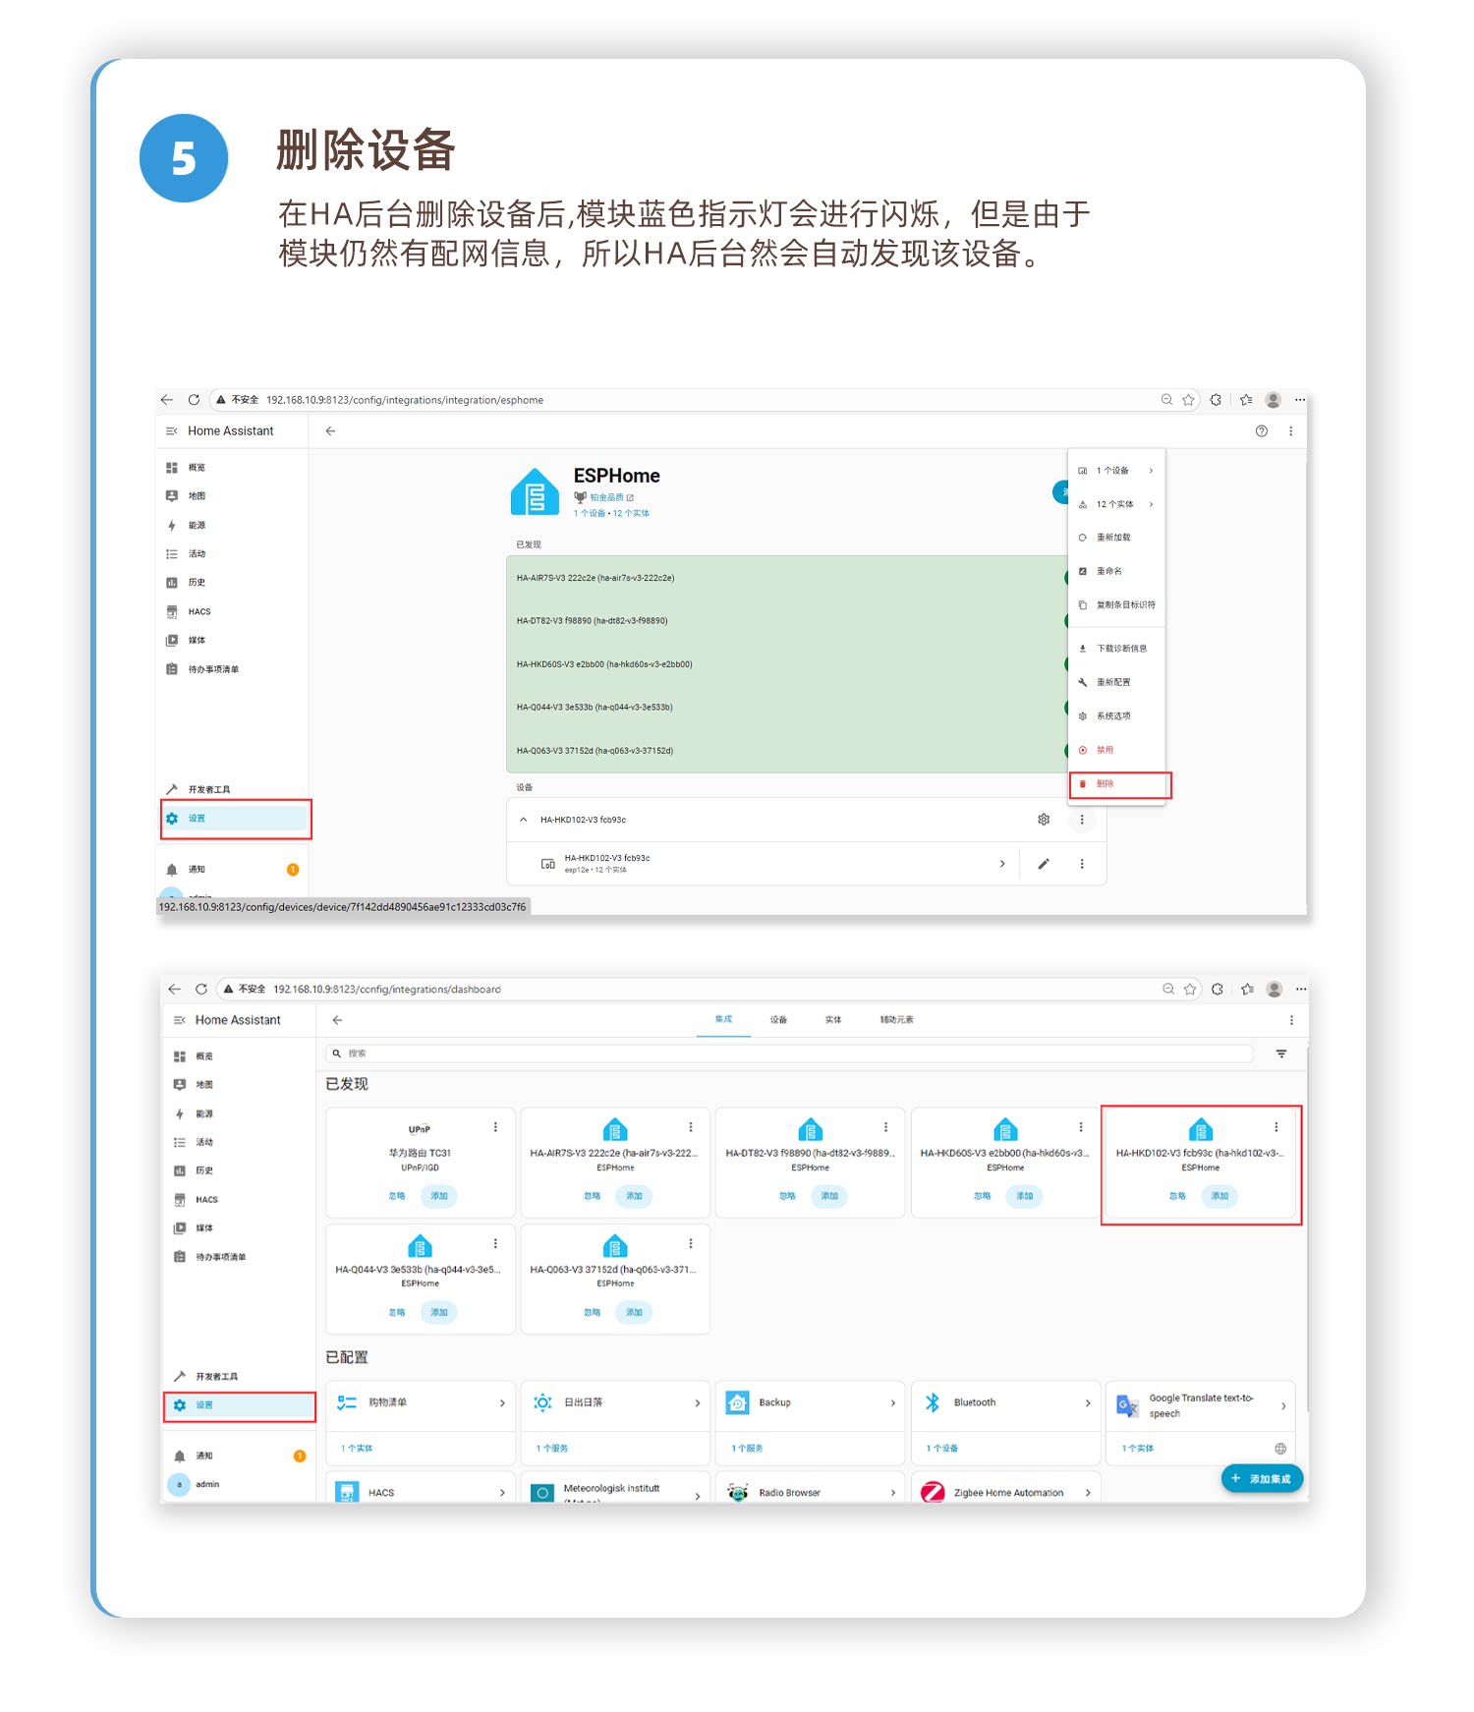
Task: Click the globe icon on Google Translate card
Action: tap(1280, 1449)
